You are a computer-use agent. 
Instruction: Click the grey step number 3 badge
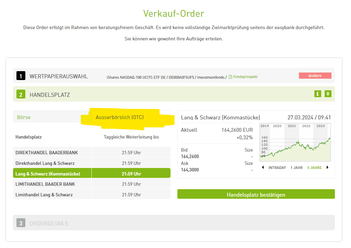pyautogui.click(x=21, y=223)
